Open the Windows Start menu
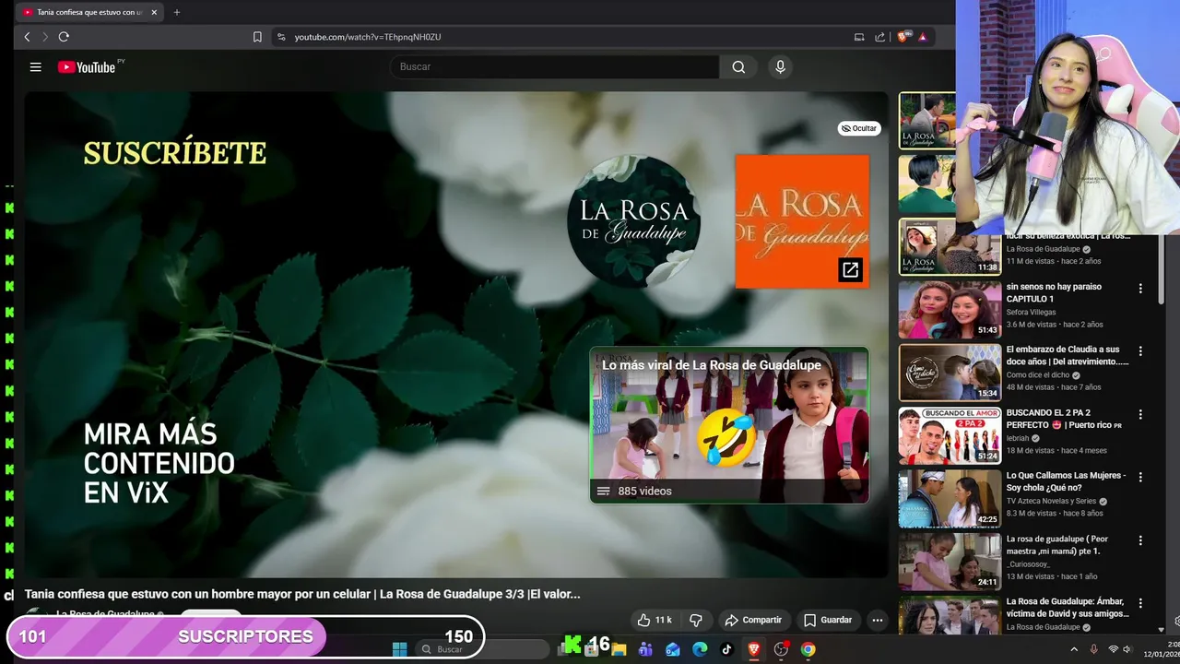Image resolution: width=1180 pixels, height=664 pixels. (x=399, y=649)
